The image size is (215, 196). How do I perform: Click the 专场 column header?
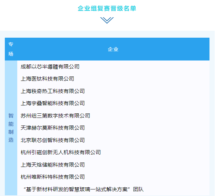(x=11, y=49)
